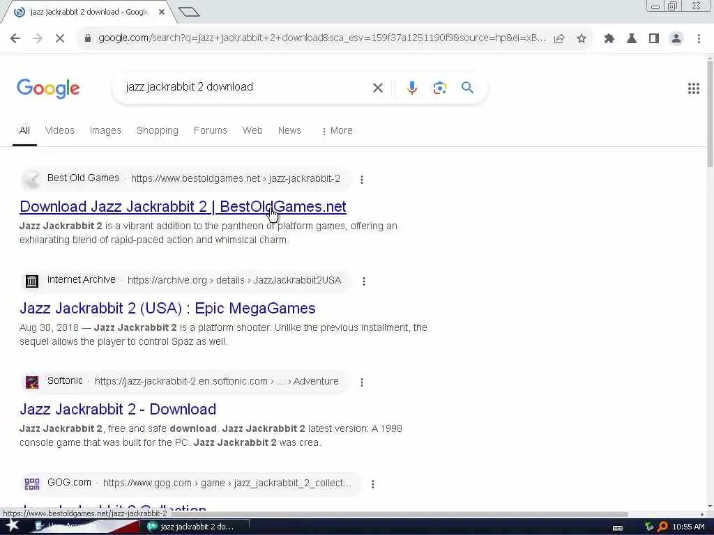Switch to the News results tab
Image resolution: width=714 pixels, height=535 pixels.
(289, 130)
